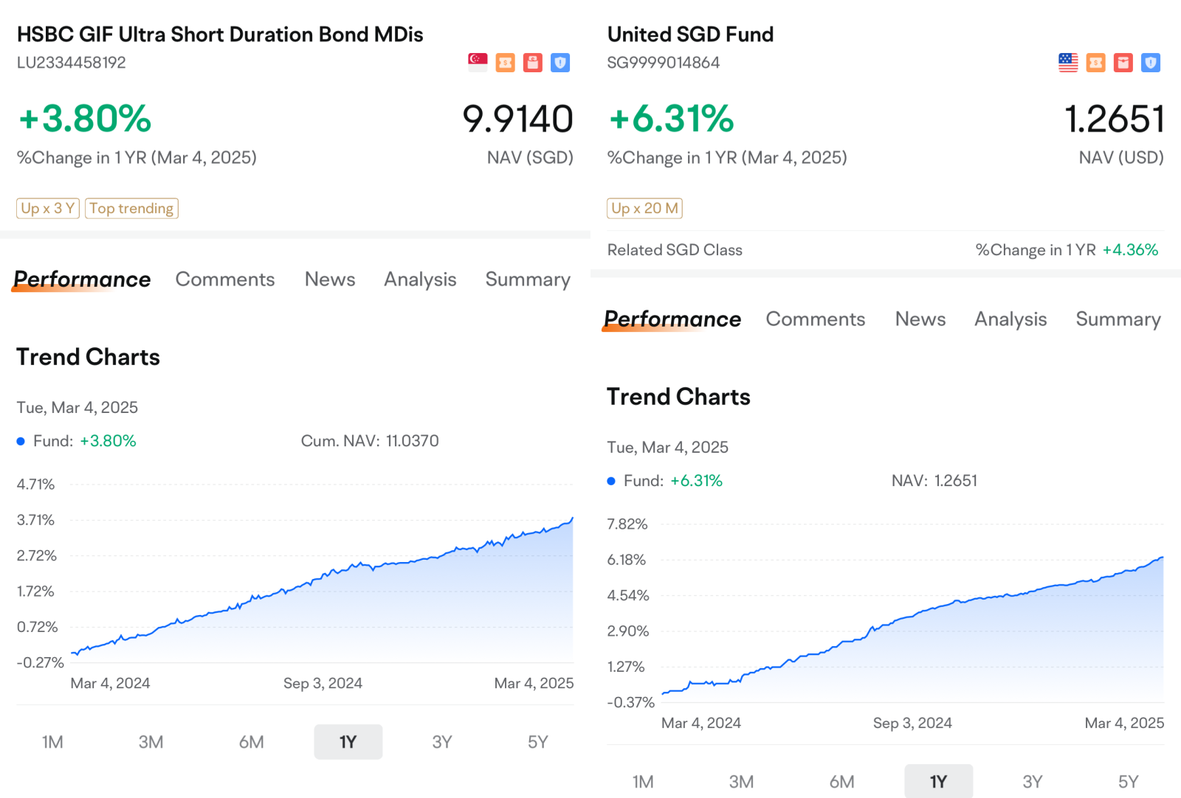Click the 1.2651 headline NAV value
1181x798 pixels.
pos(1114,119)
